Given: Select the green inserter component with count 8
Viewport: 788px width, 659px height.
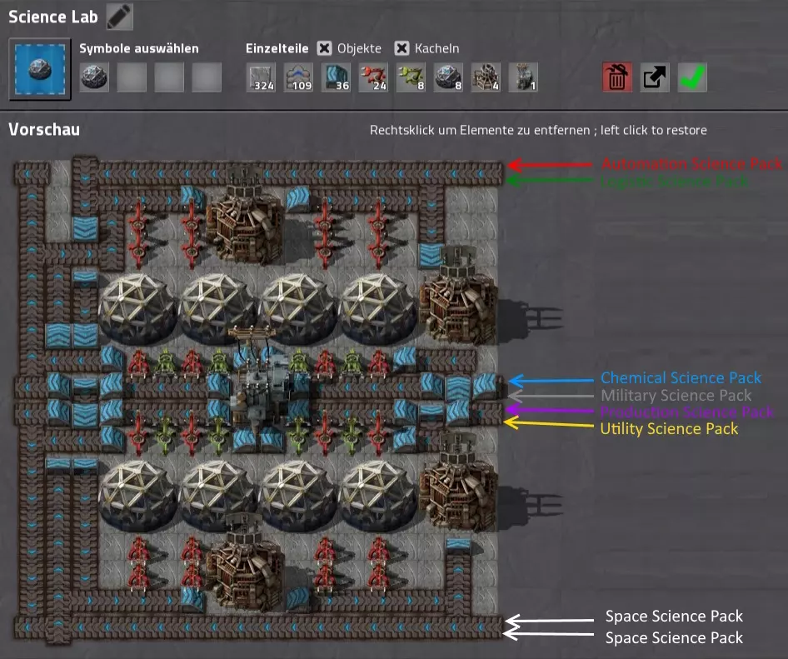Looking at the screenshot, I should pyautogui.click(x=411, y=77).
